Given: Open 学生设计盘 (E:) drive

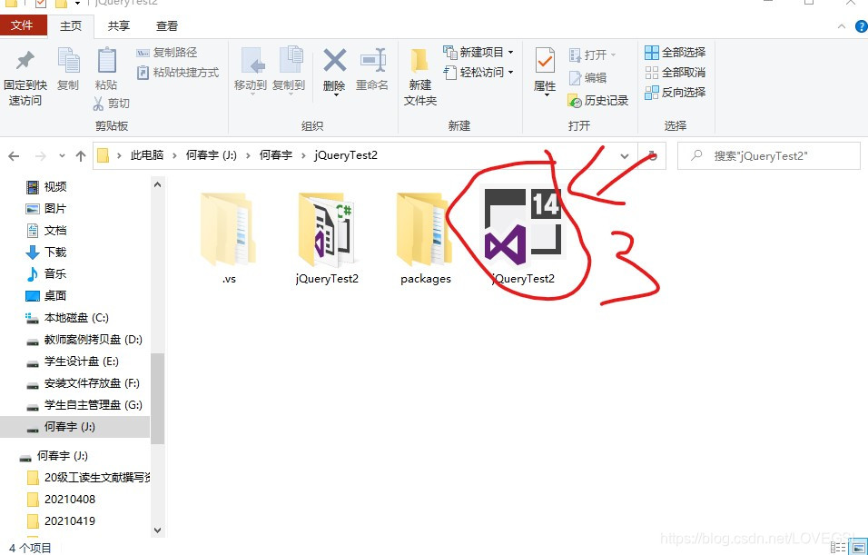Looking at the screenshot, I should 73,362.
